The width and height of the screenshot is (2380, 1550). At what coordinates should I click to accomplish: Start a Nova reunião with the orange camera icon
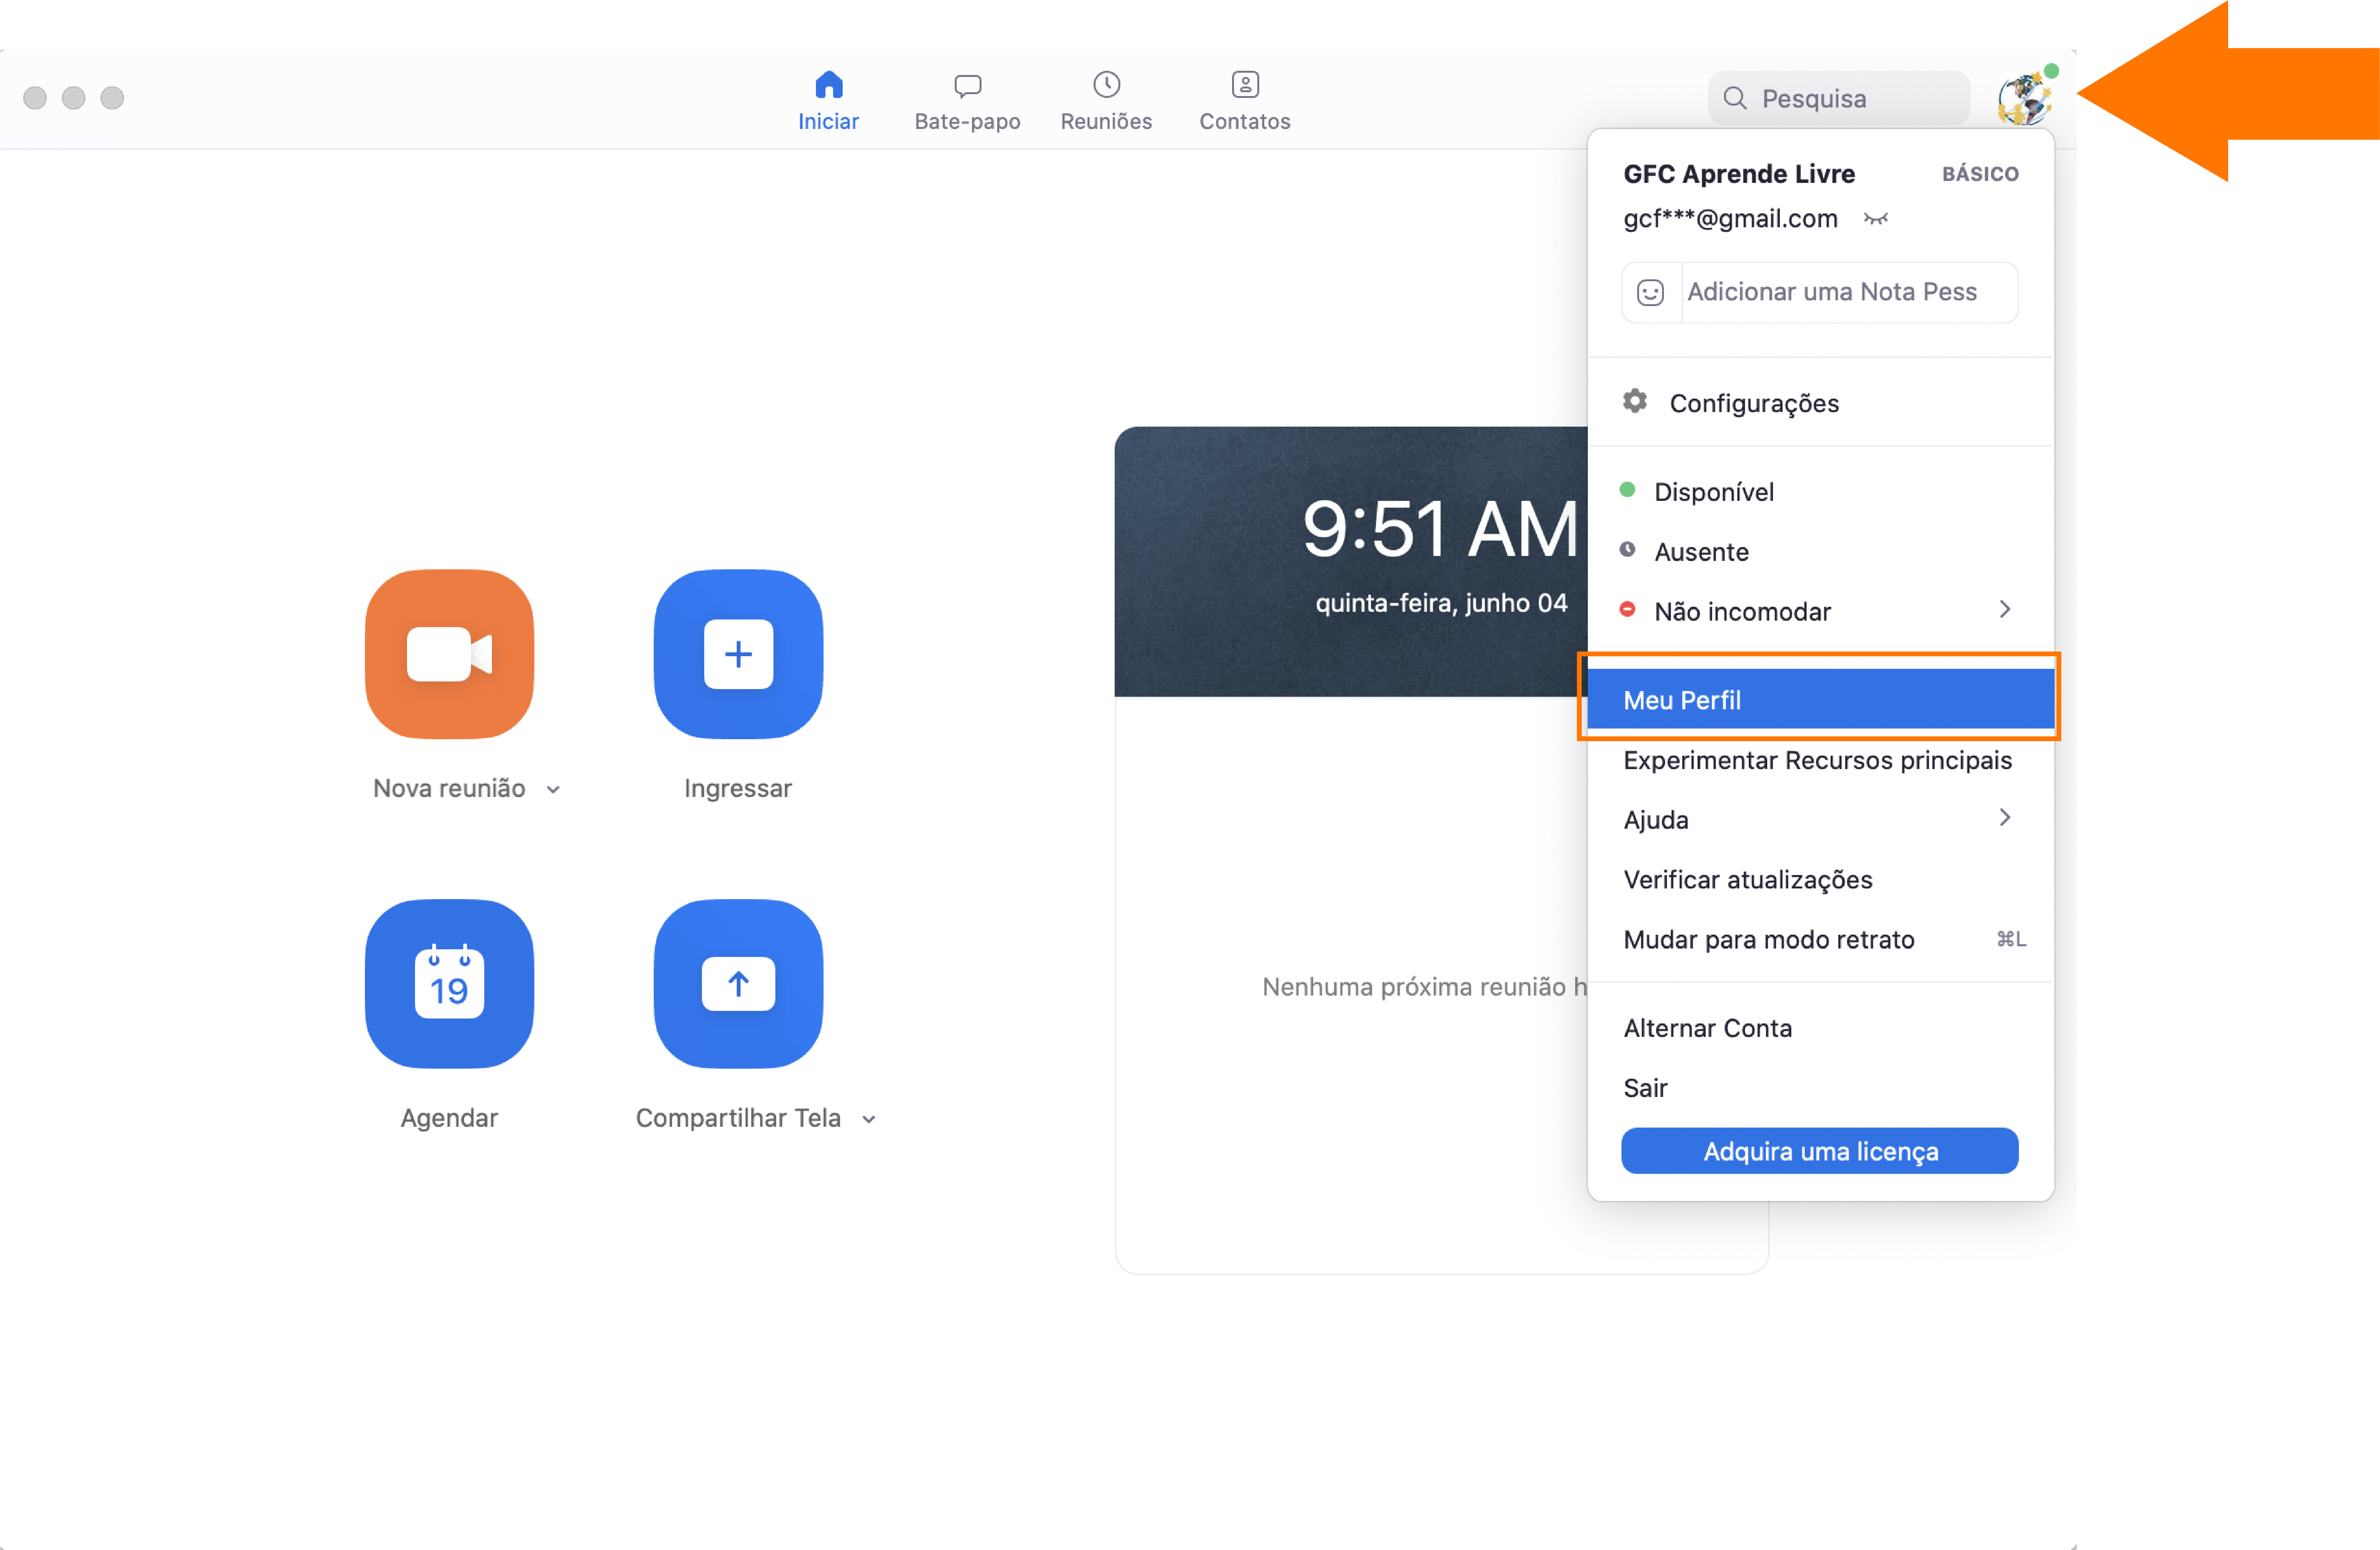(x=449, y=654)
